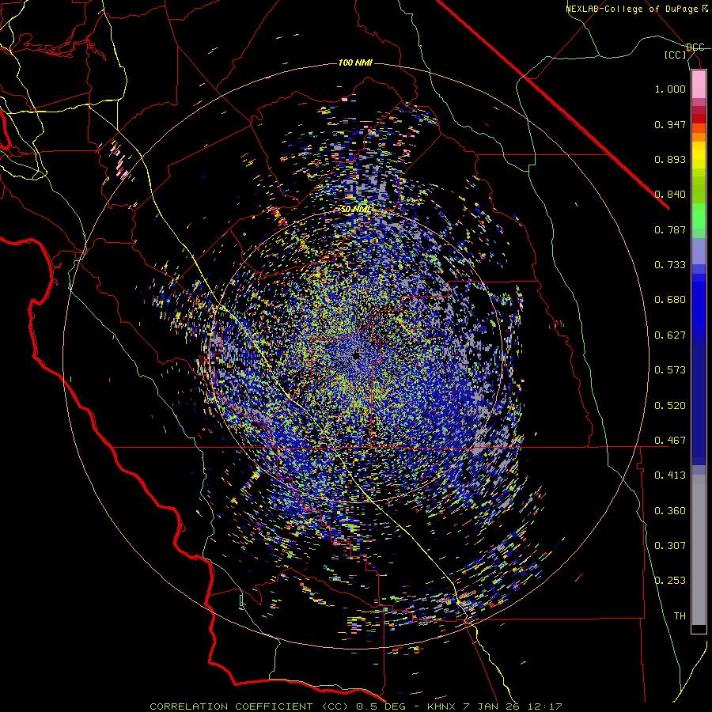This screenshot has height=712, width=712.
Task: Click the 100 NMI range ring label
Action: pos(355,62)
